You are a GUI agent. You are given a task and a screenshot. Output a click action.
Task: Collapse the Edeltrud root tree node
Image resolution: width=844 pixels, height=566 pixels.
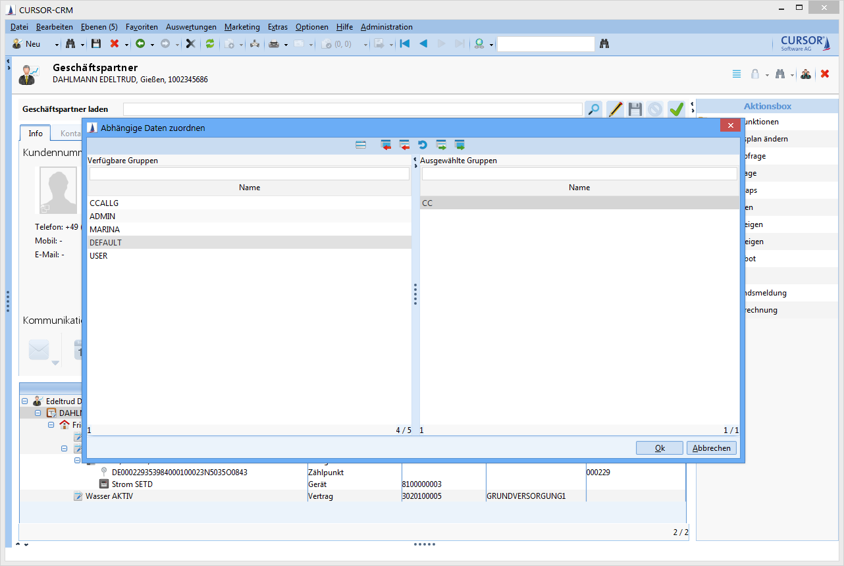point(25,401)
